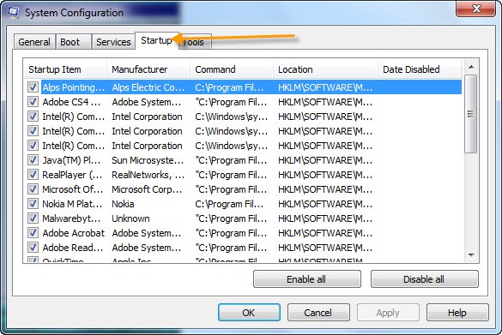Toggle the Adobe Acrobat checkbox
502x335 pixels.
33,233
